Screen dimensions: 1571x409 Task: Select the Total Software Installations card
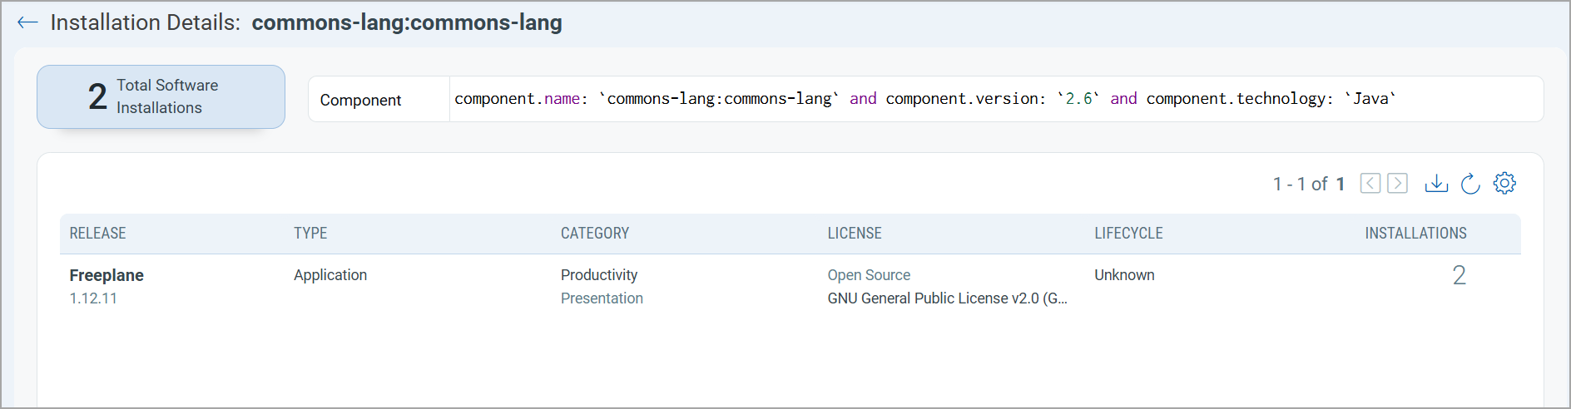click(161, 96)
